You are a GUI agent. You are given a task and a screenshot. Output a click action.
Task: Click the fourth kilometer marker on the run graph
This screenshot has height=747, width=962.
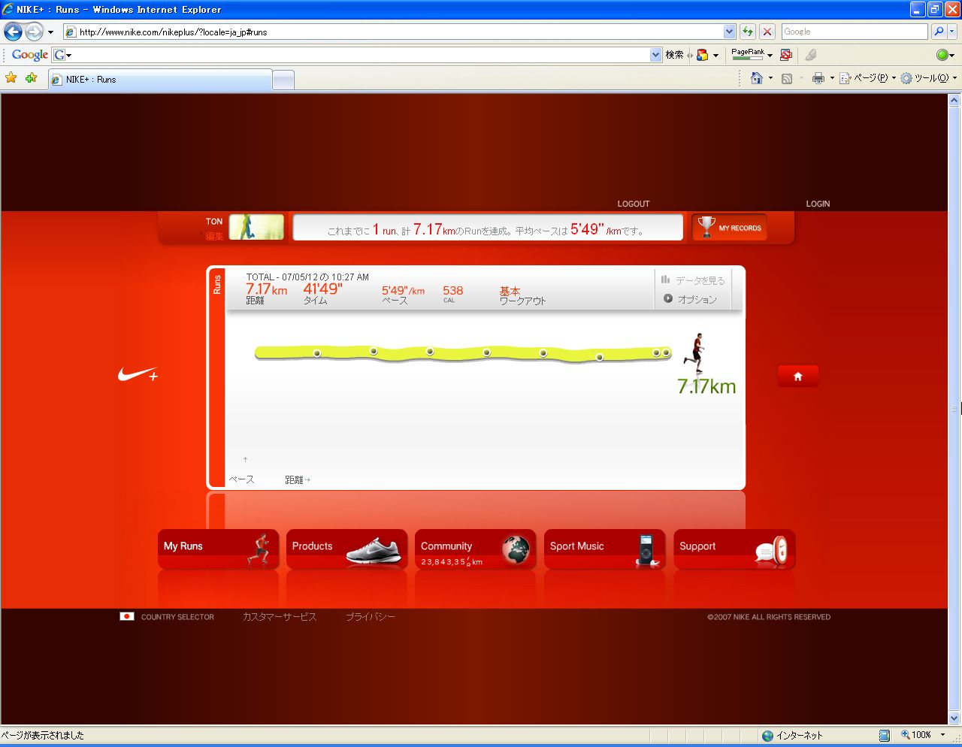[487, 352]
